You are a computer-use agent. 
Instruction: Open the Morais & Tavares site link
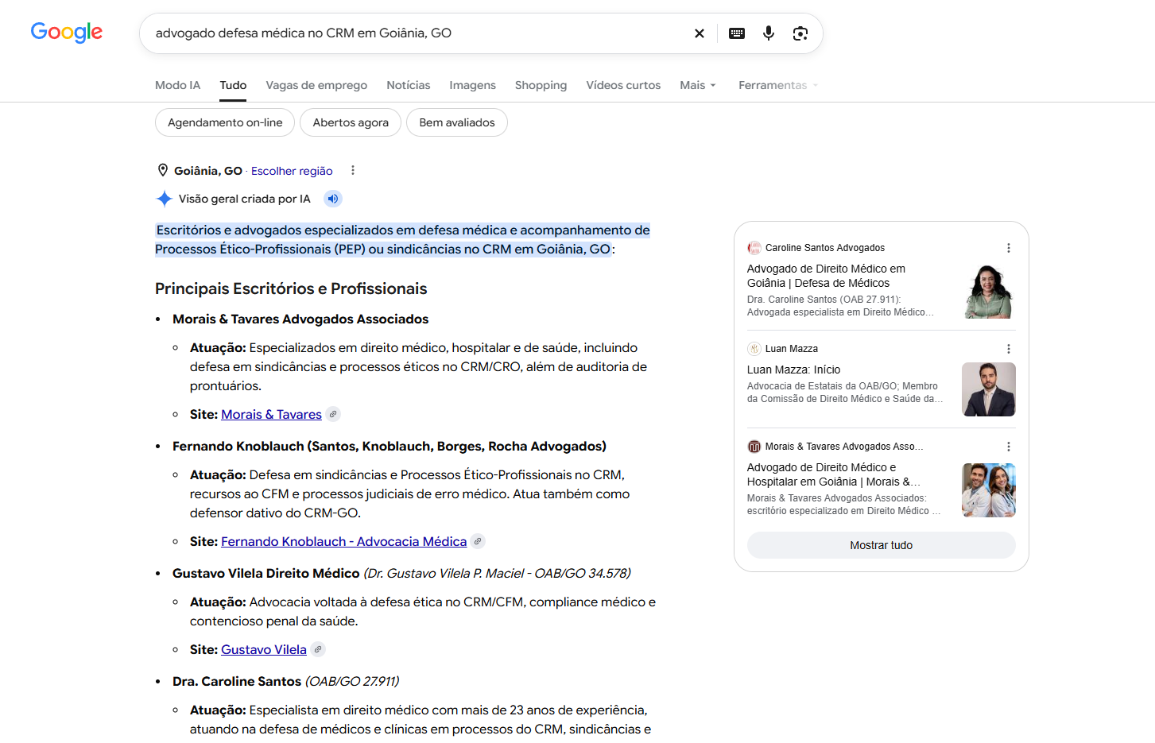(271, 414)
